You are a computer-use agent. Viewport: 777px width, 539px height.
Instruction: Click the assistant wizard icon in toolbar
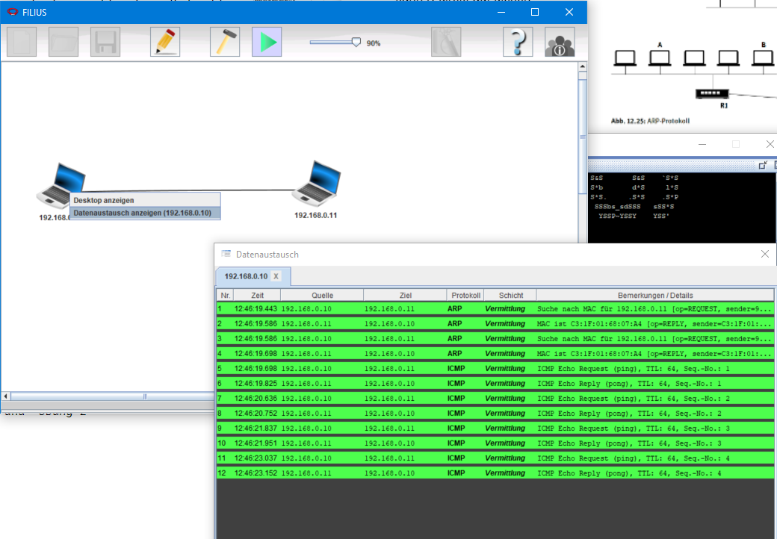click(446, 42)
